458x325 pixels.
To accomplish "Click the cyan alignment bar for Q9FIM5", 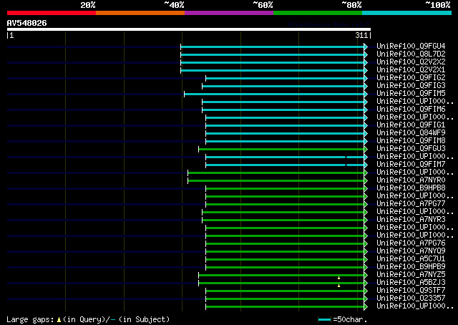I will (x=274, y=94).
